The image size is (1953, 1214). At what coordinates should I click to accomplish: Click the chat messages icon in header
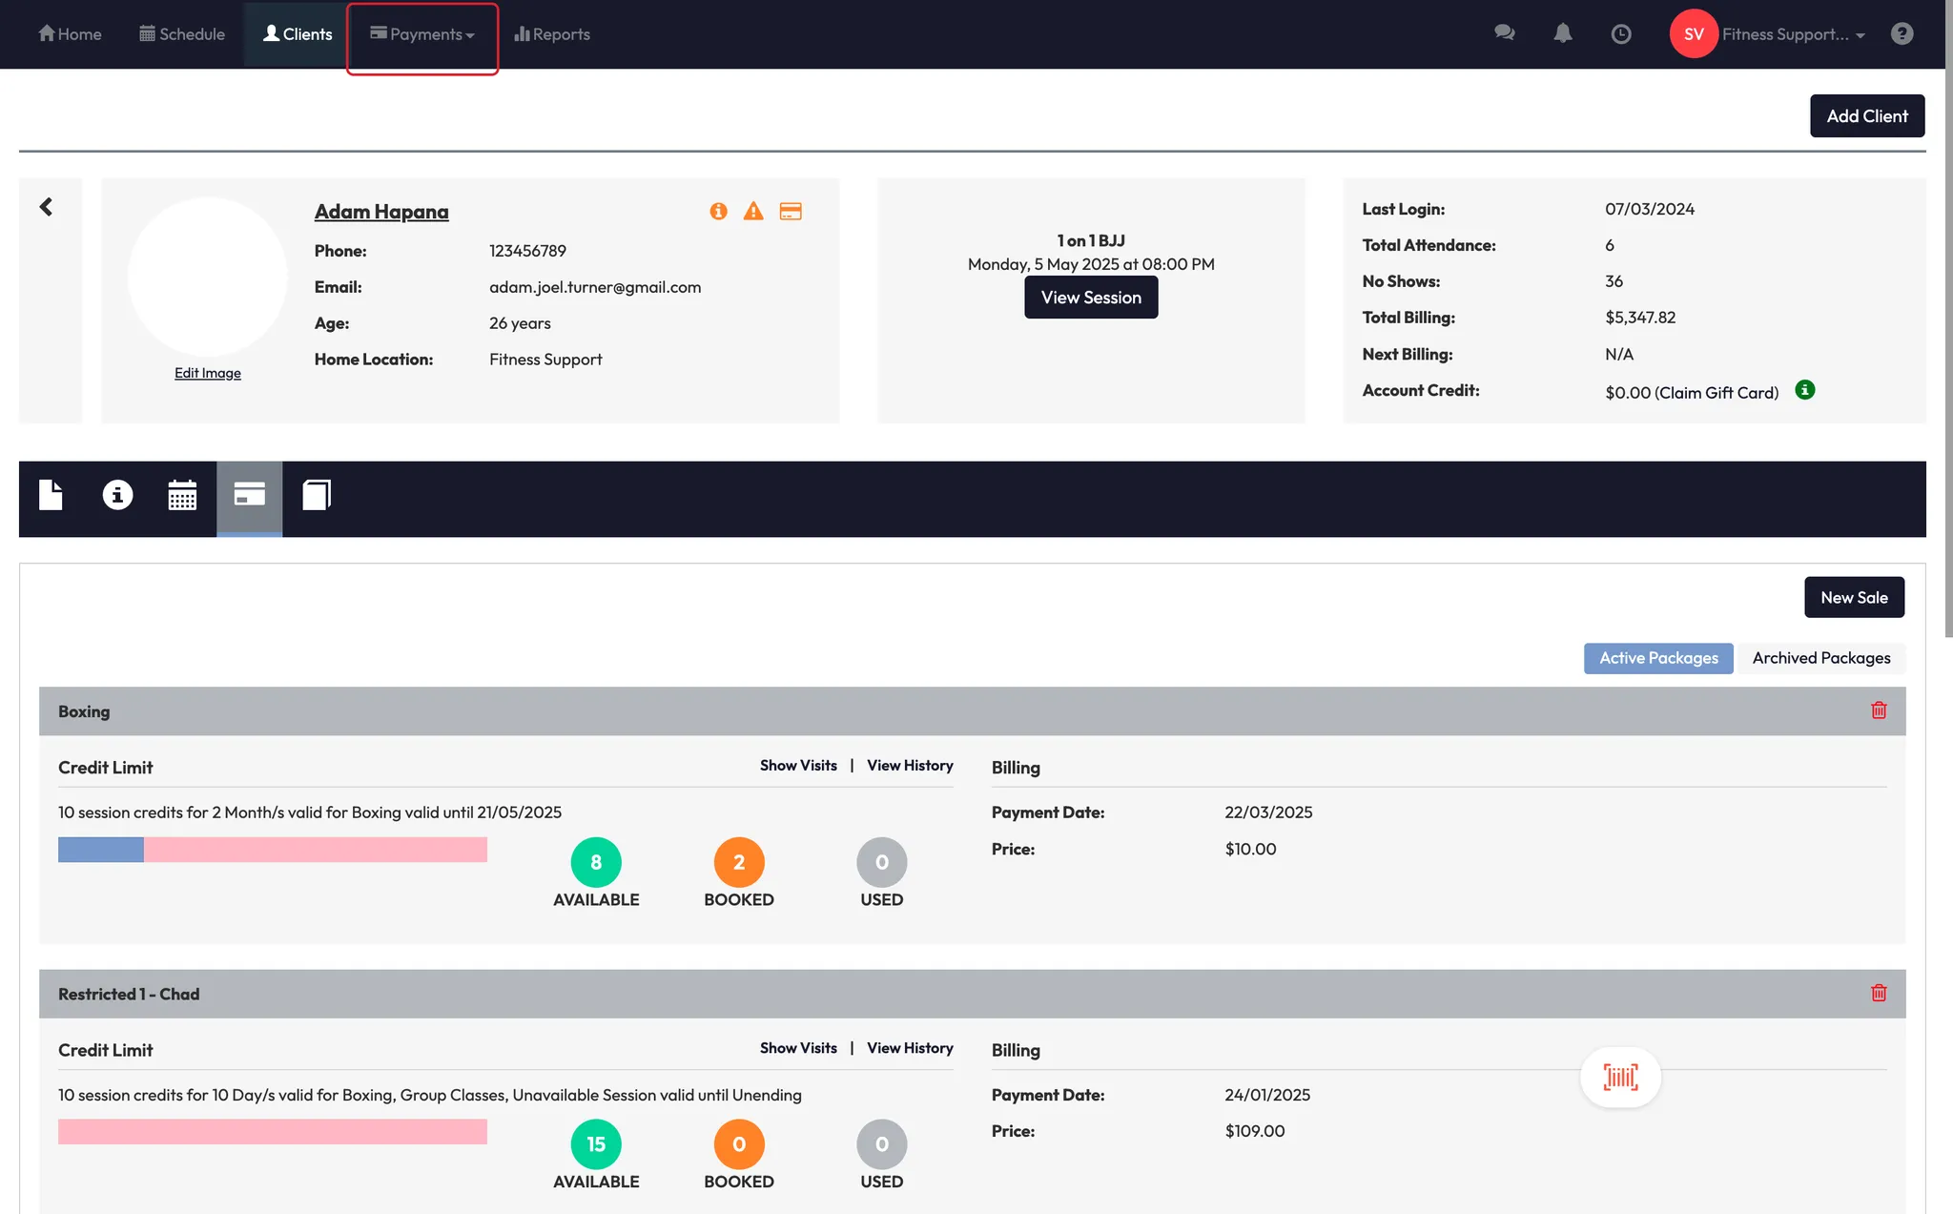point(1504,33)
